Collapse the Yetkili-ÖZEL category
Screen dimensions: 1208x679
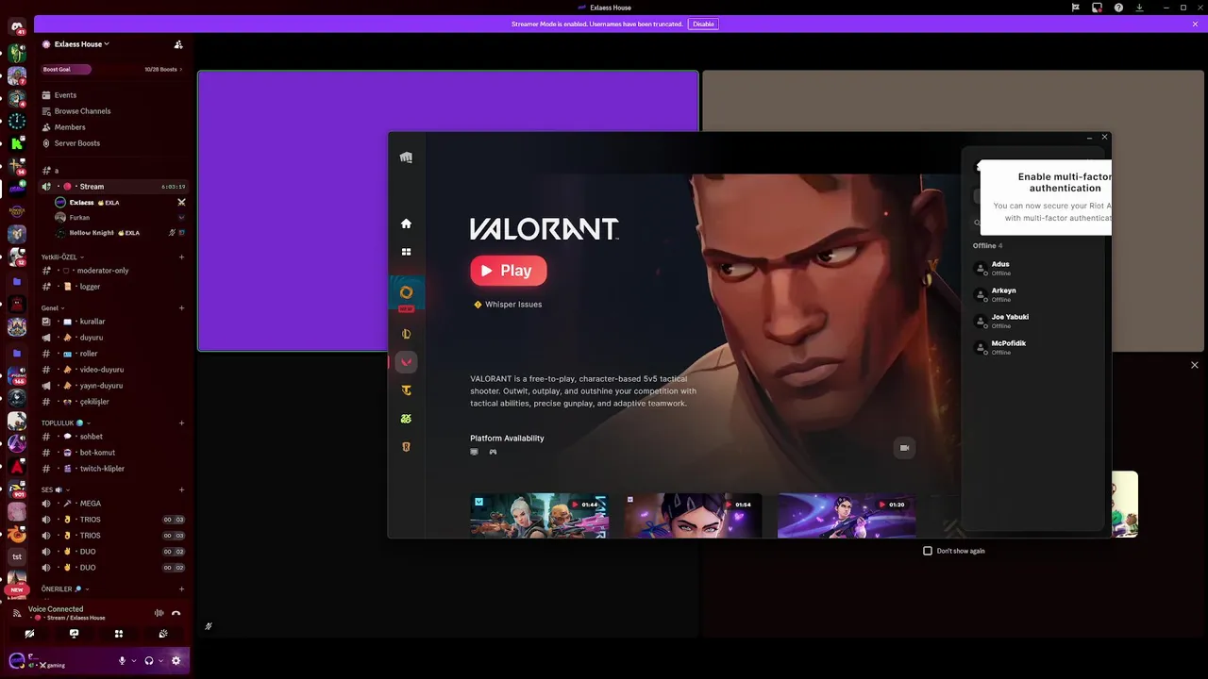(x=62, y=257)
